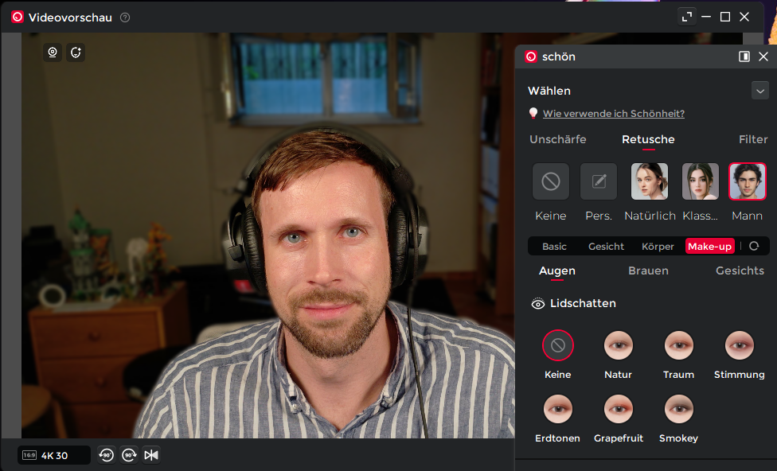Switch to the Brauen tab
This screenshot has height=471, width=777.
(x=647, y=271)
